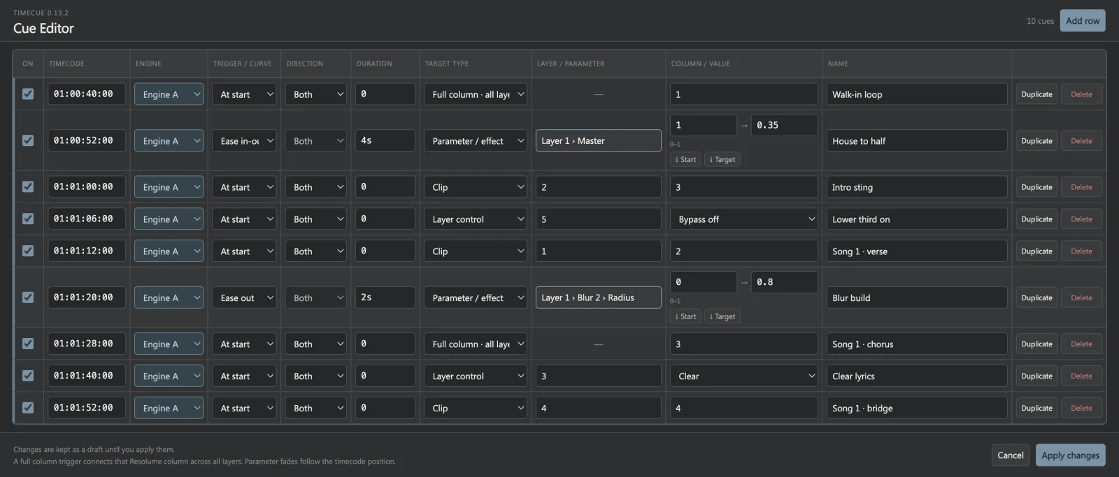Duplicate the Blur build cue
Image resolution: width=1119 pixels, height=477 pixels.
pos(1036,298)
